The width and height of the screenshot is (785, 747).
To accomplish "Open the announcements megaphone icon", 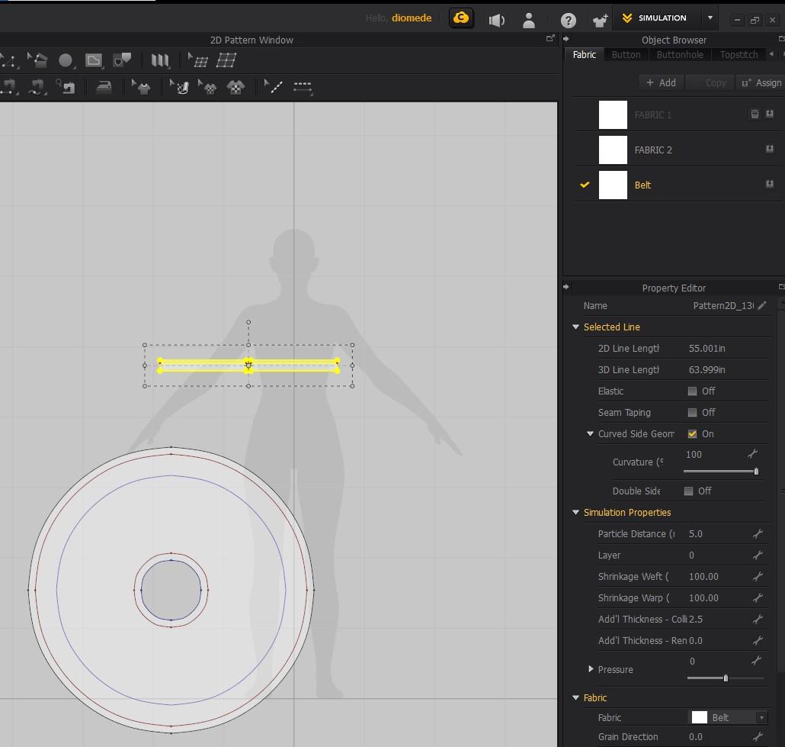I will 496,20.
